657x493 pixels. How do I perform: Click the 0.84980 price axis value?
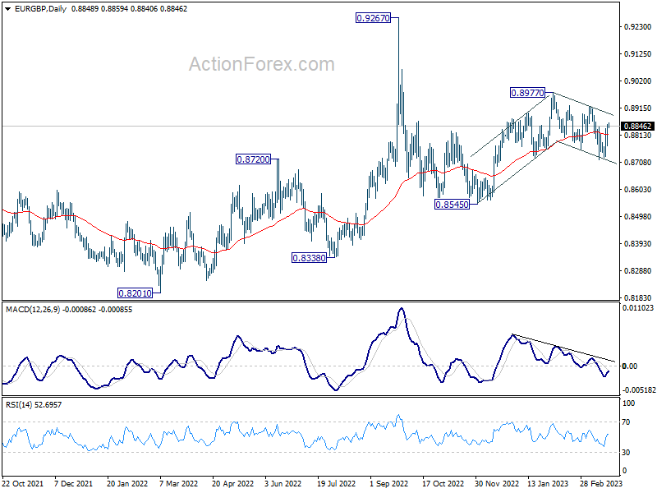pyautogui.click(x=638, y=217)
